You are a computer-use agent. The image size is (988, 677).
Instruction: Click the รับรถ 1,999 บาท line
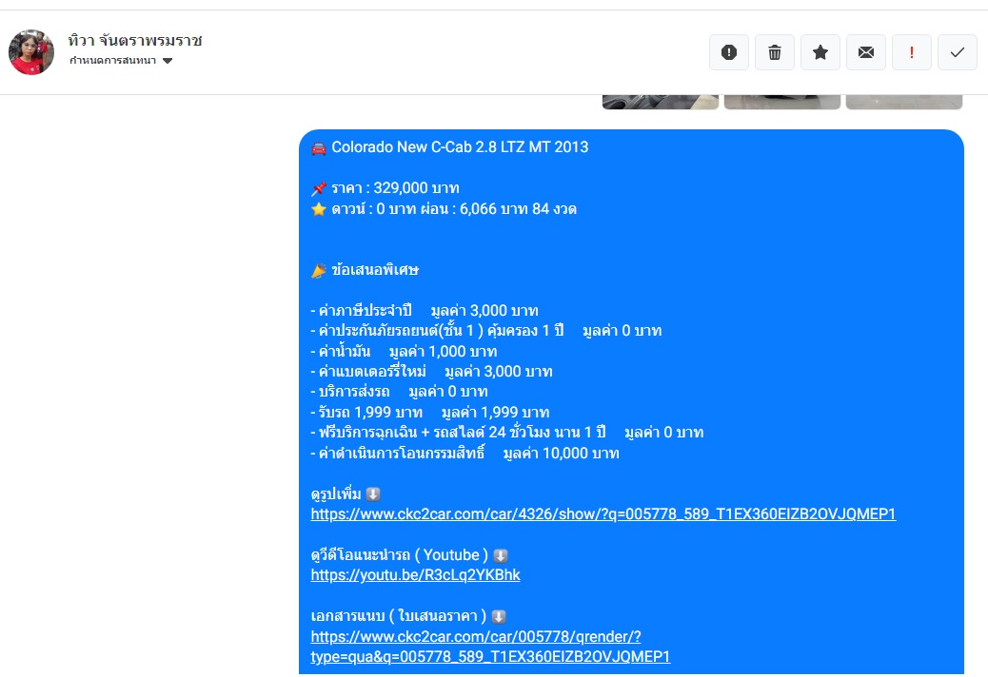430,412
